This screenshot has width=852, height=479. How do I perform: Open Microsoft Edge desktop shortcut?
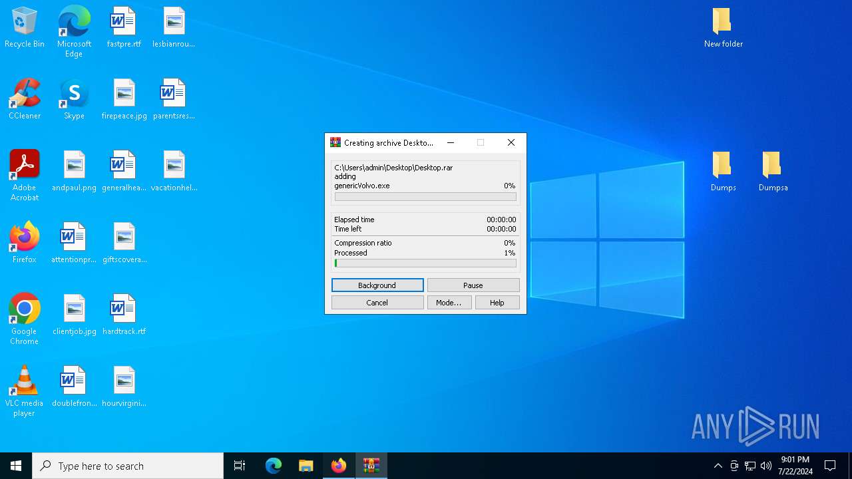tap(74, 32)
